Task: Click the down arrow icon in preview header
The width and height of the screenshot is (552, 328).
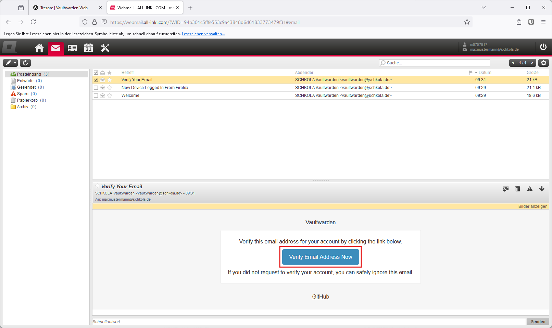Action: [542, 189]
